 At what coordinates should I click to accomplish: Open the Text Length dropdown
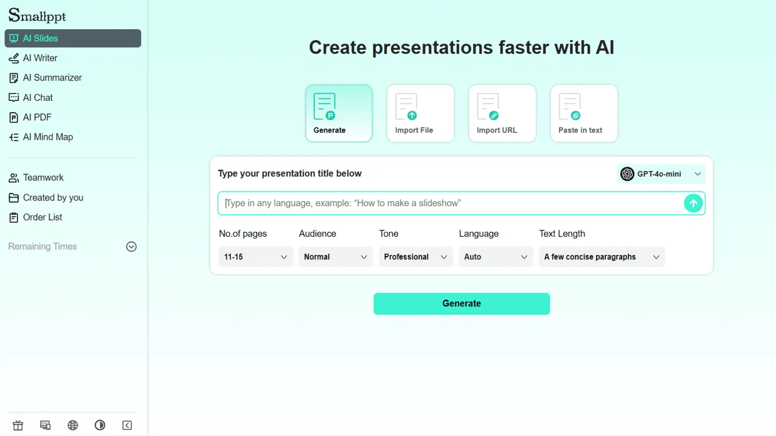pos(602,257)
